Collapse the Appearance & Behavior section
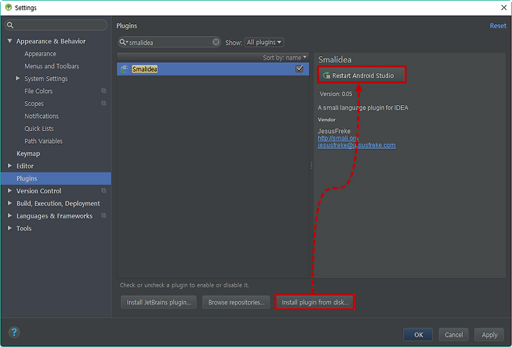The width and height of the screenshot is (512, 347). (x=10, y=41)
